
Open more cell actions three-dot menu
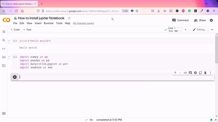tap(211, 73)
